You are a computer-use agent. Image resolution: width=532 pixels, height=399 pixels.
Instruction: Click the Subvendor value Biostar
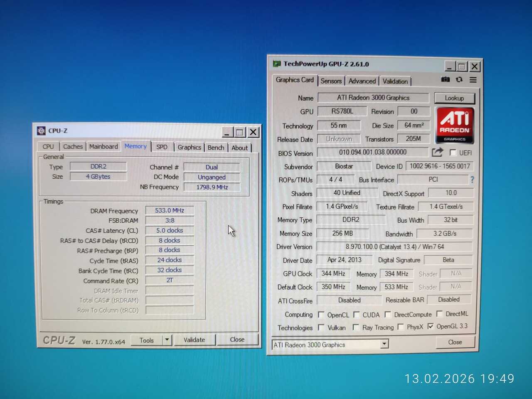(344, 166)
